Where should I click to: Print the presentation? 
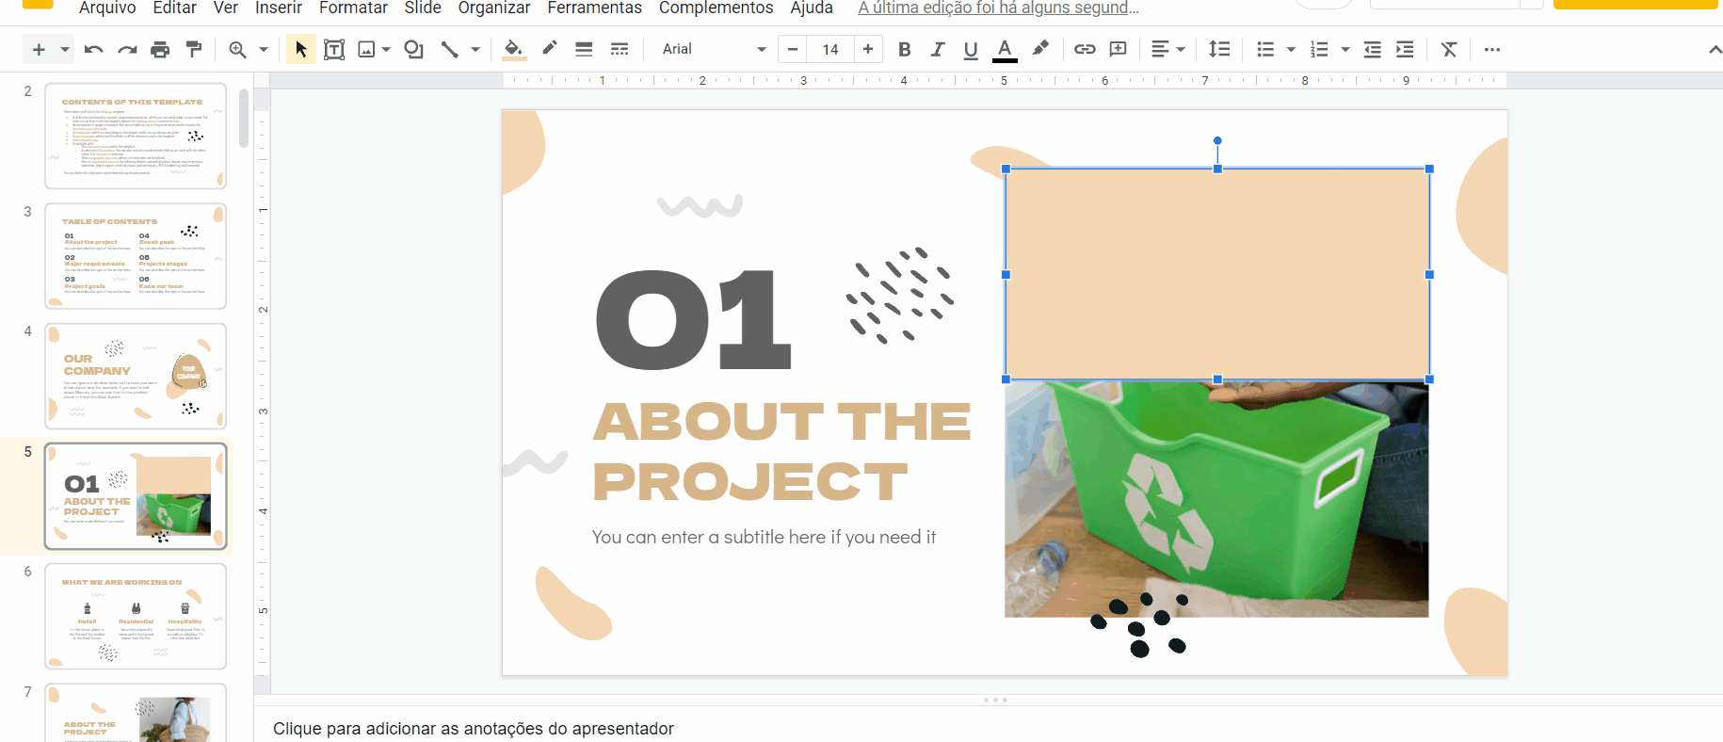160,49
